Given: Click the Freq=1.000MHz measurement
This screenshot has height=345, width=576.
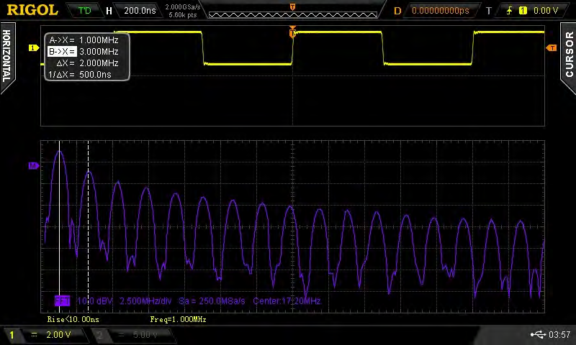Looking at the screenshot, I should (x=178, y=319).
